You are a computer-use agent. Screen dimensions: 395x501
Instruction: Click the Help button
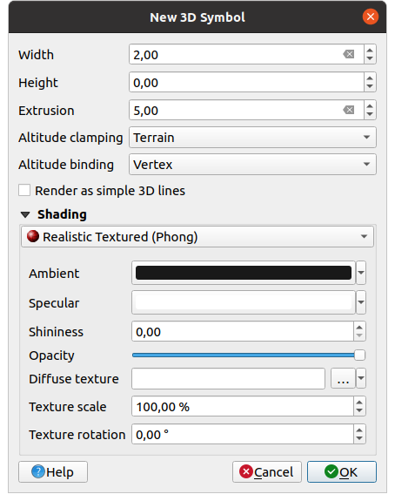click(53, 472)
